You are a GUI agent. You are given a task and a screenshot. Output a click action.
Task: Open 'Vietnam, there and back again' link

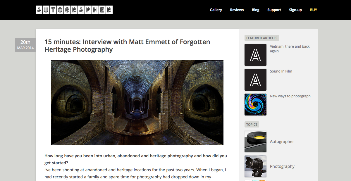290,49
